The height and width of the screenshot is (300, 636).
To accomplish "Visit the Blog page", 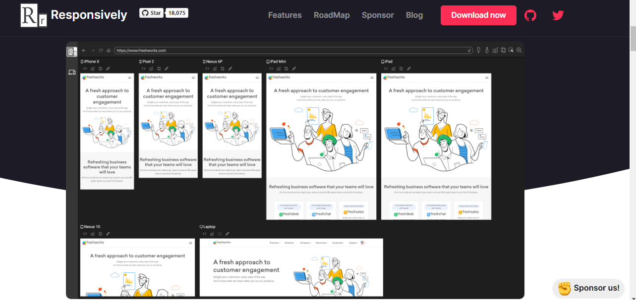I will point(414,15).
